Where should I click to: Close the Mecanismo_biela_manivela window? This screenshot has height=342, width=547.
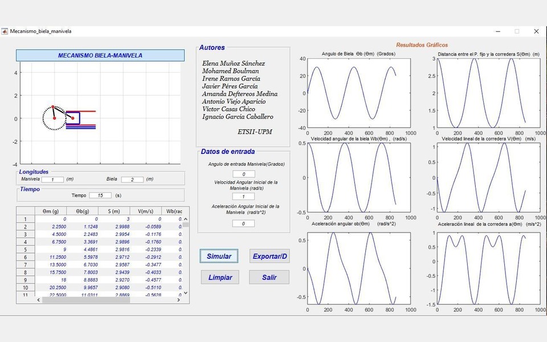click(x=536, y=31)
